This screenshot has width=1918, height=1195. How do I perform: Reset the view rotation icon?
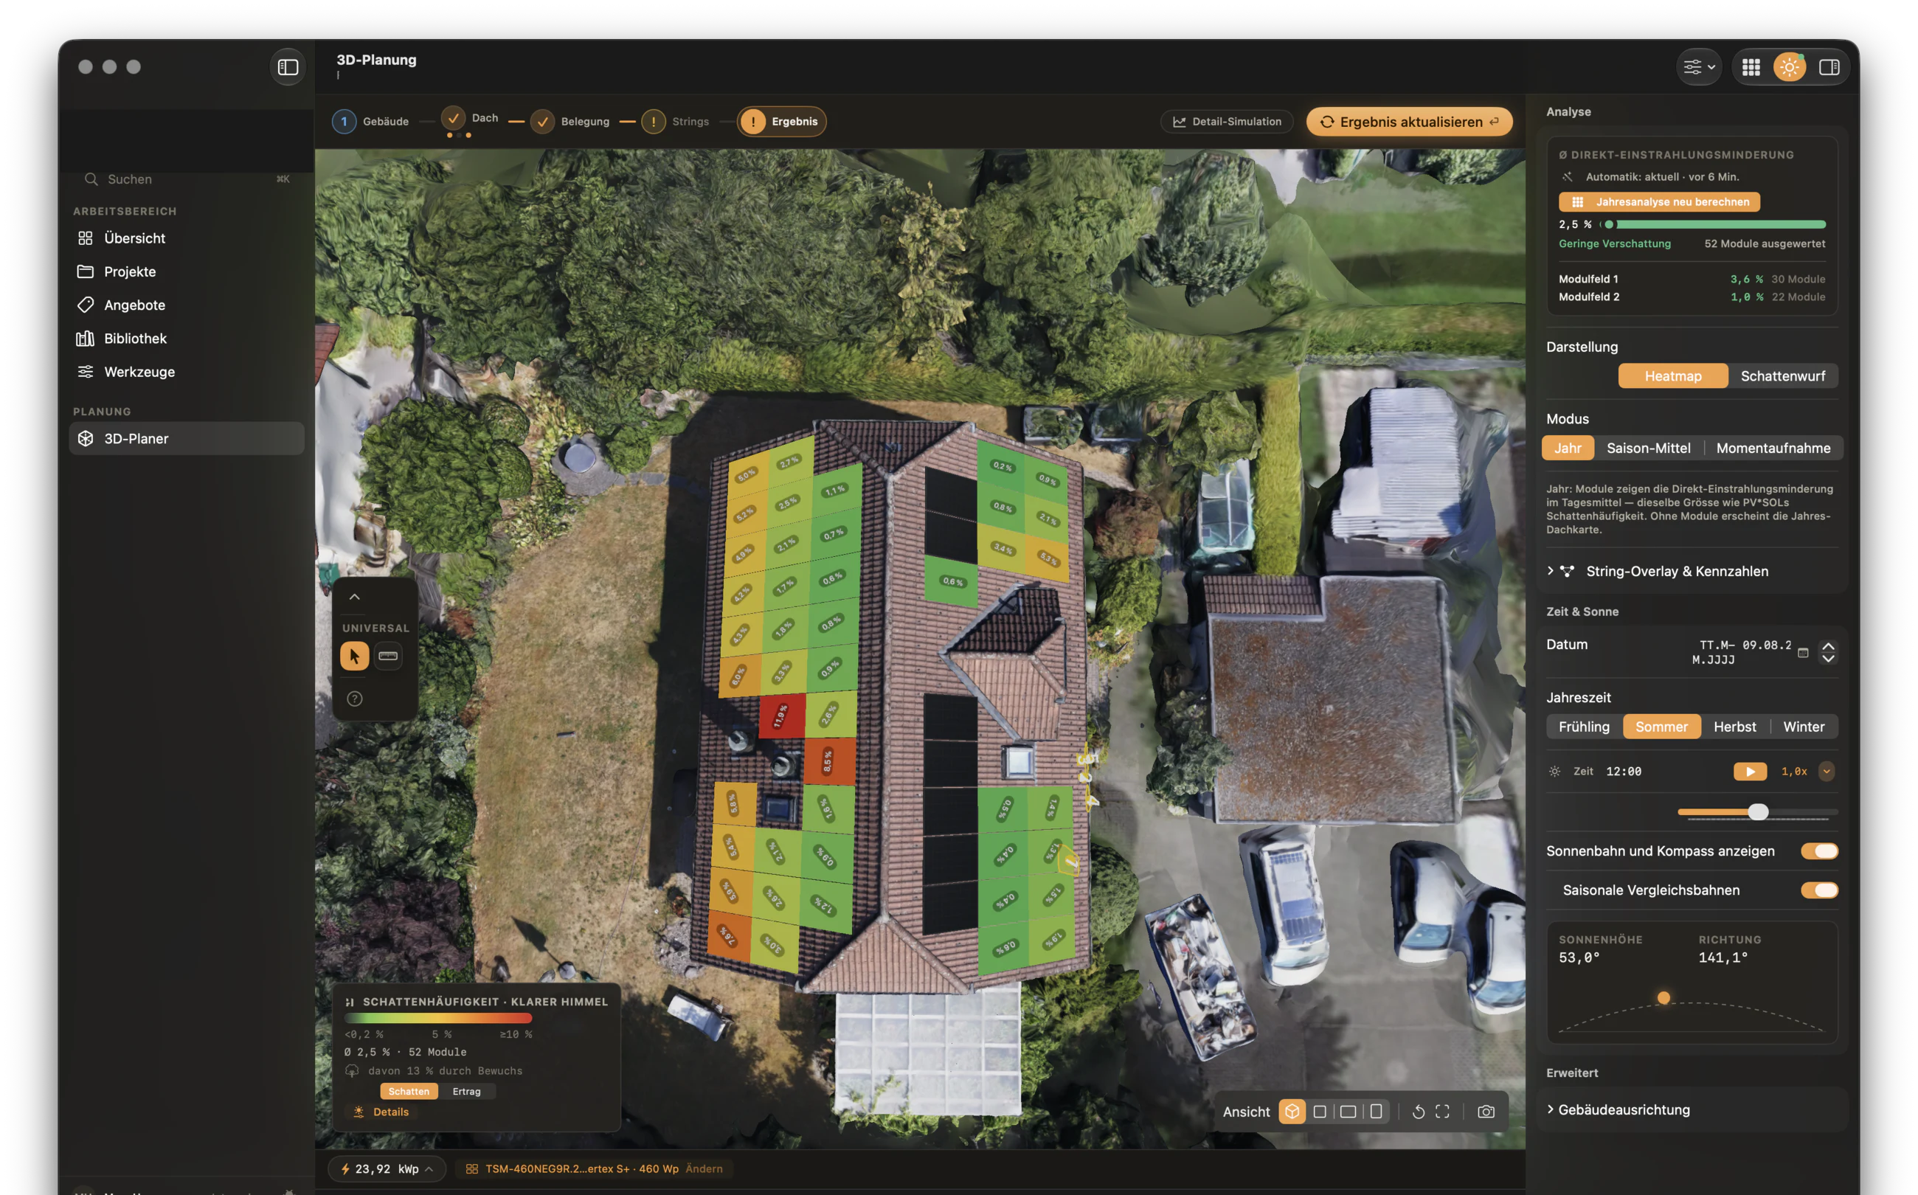pos(1419,1112)
